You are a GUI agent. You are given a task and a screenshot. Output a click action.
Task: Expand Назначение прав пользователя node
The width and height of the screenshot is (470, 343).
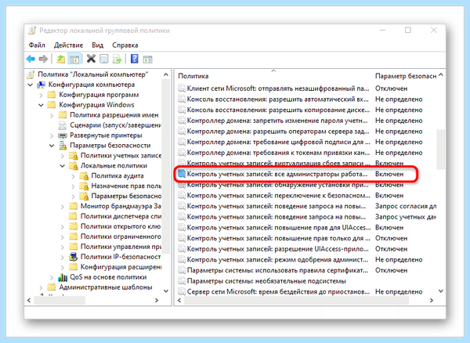(73, 186)
